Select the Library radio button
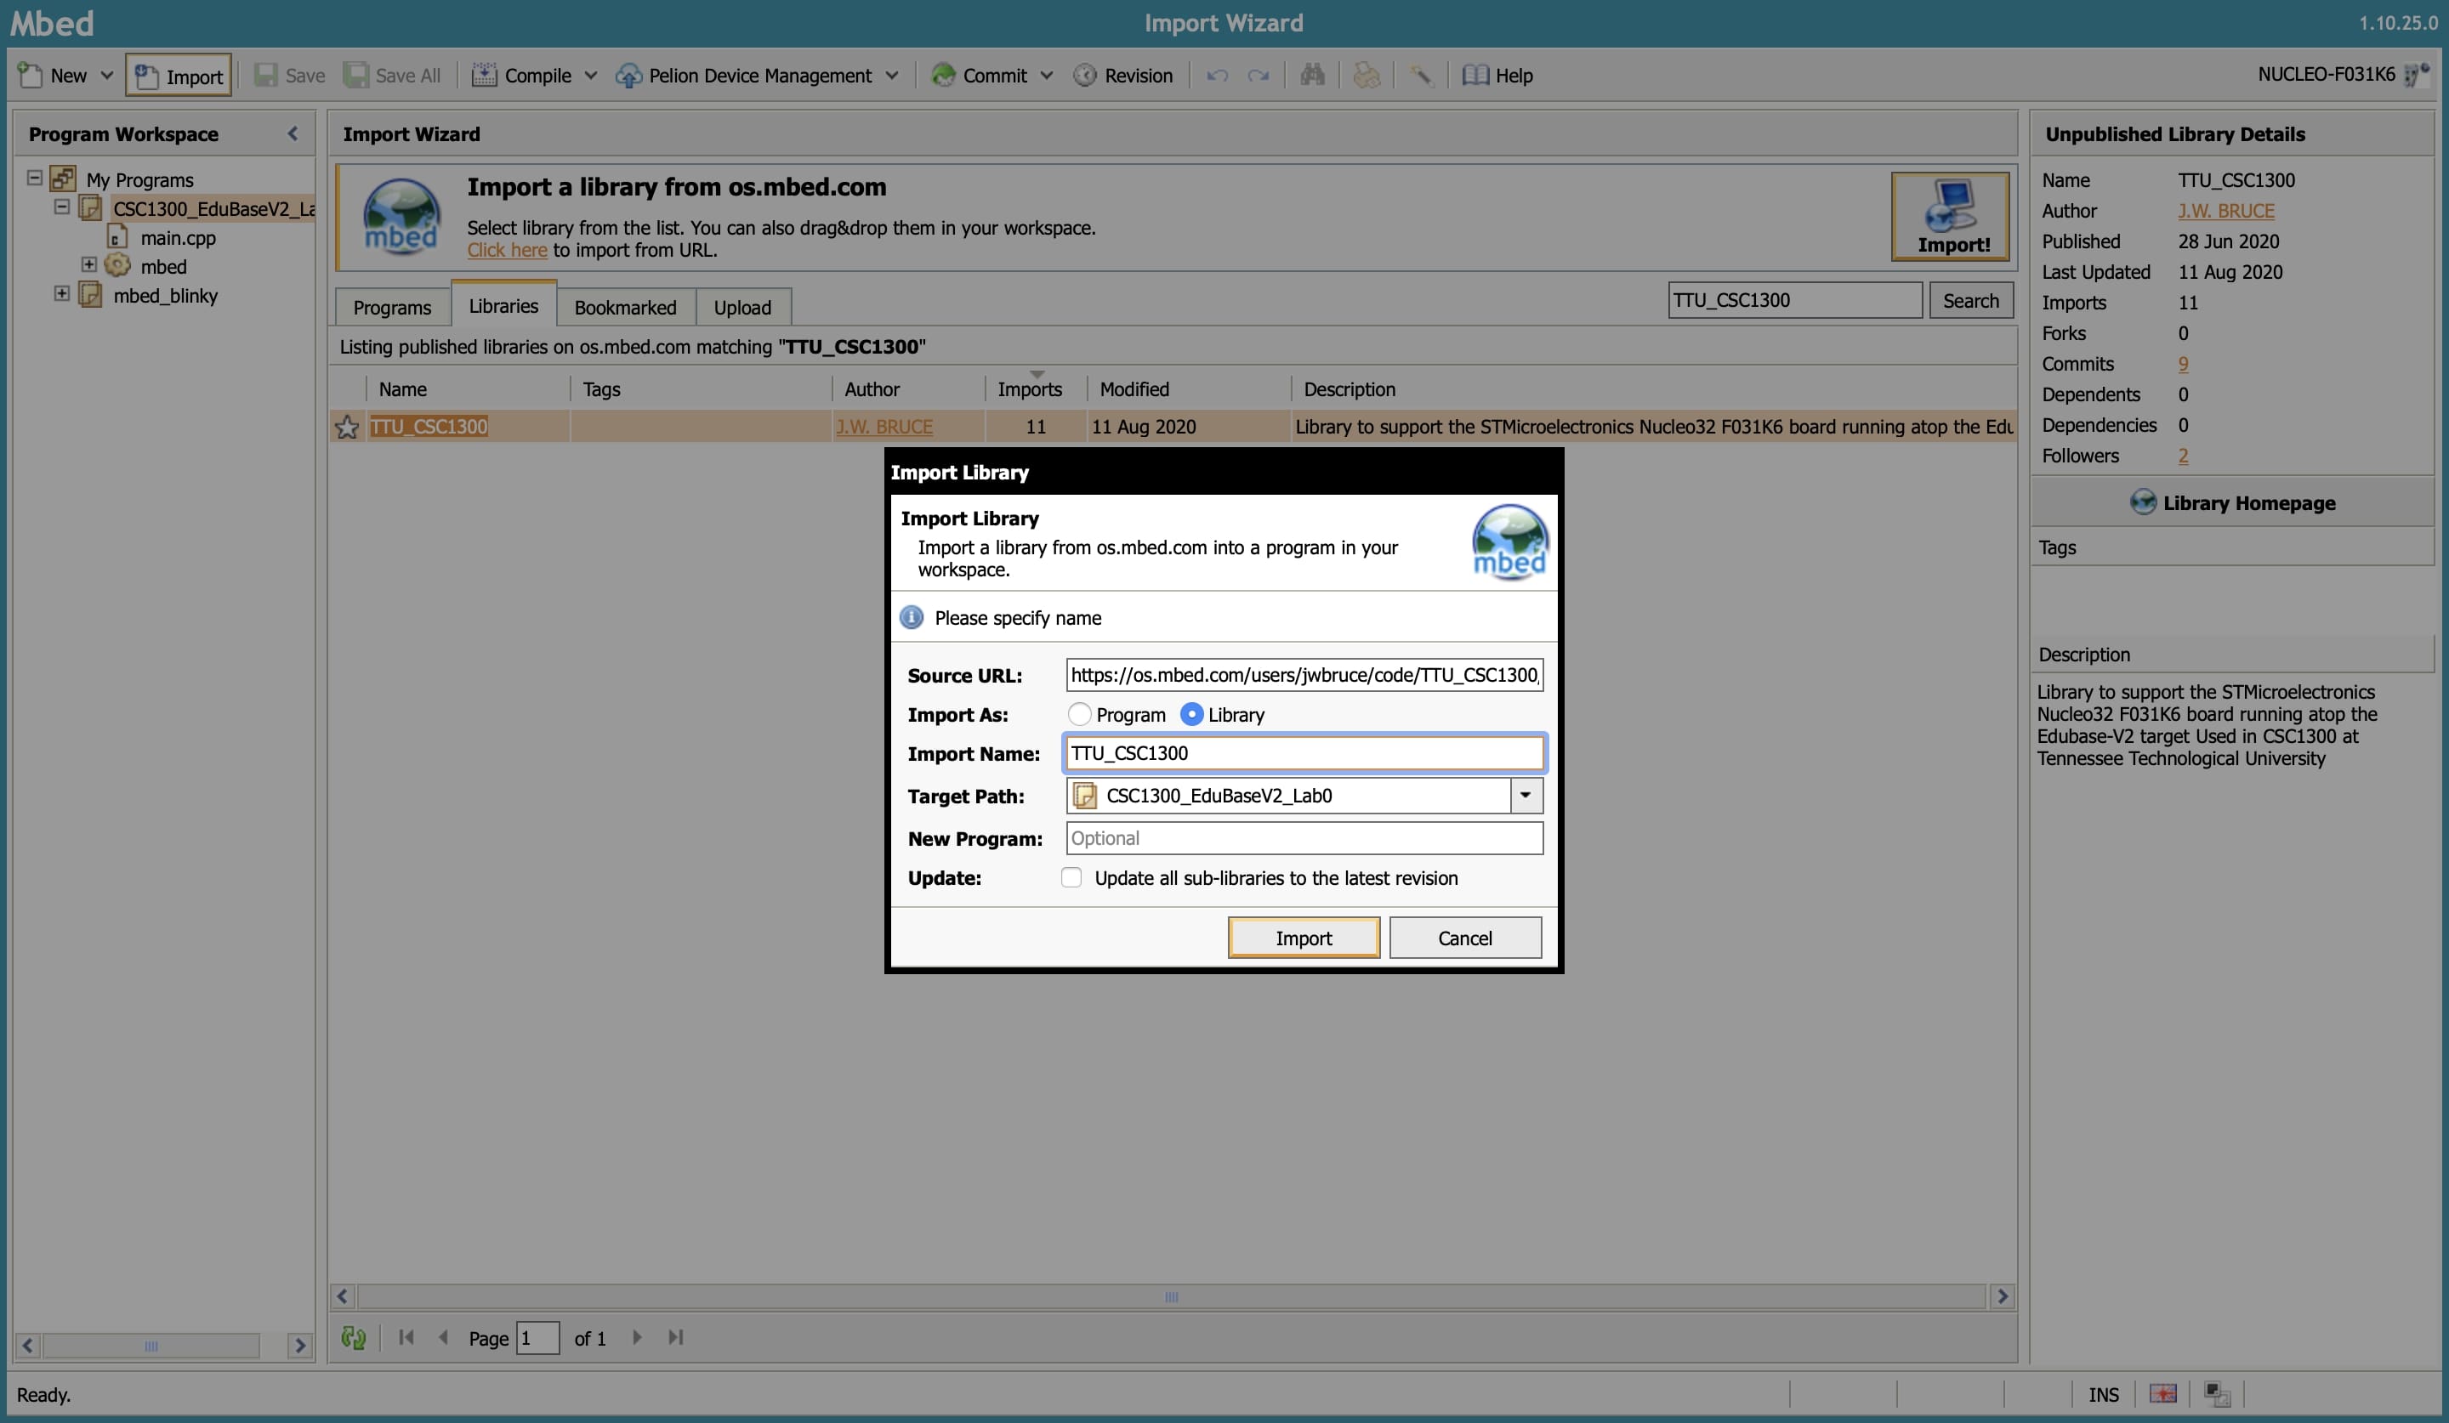The height and width of the screenshot is (1423, 2449). 1191,714
